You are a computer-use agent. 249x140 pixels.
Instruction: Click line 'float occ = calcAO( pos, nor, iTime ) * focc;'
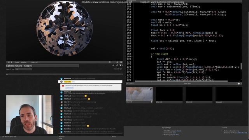(x=183, y=41)
